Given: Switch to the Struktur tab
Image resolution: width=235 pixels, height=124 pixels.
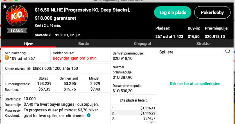Looking at the screenshot, I should 203,44.
